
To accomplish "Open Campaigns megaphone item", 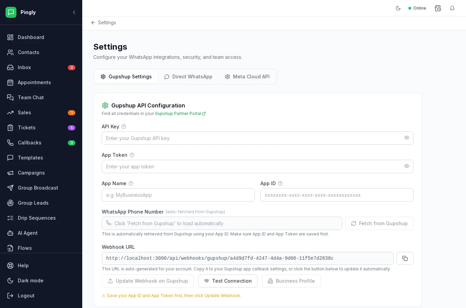I will [41, 173].
